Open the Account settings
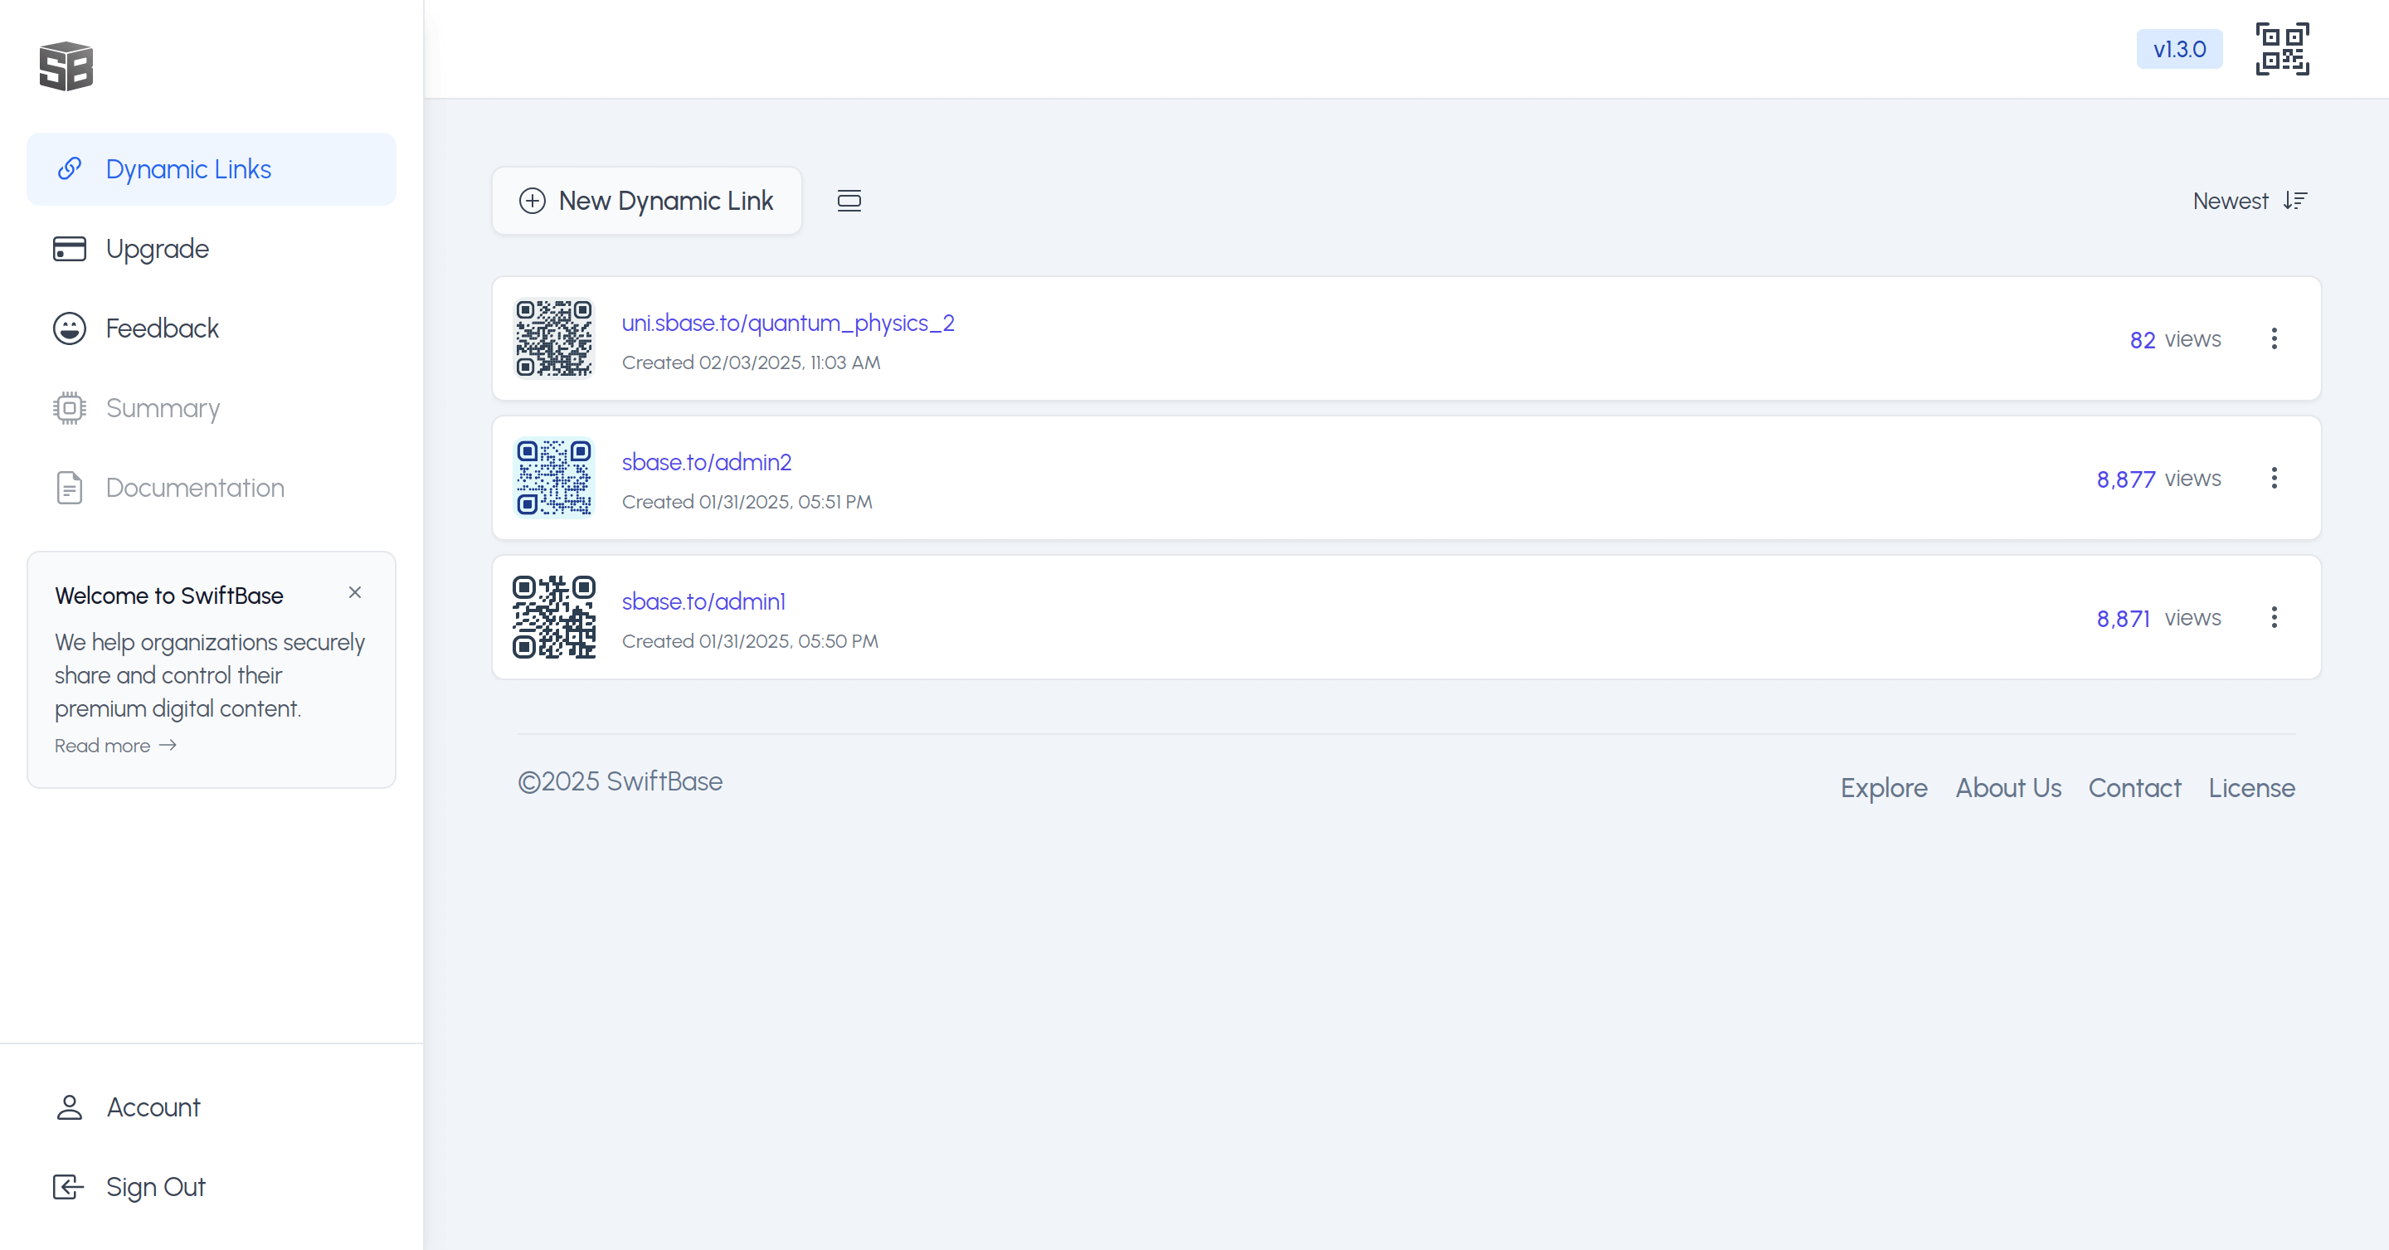 click(x=153, y=1107)
